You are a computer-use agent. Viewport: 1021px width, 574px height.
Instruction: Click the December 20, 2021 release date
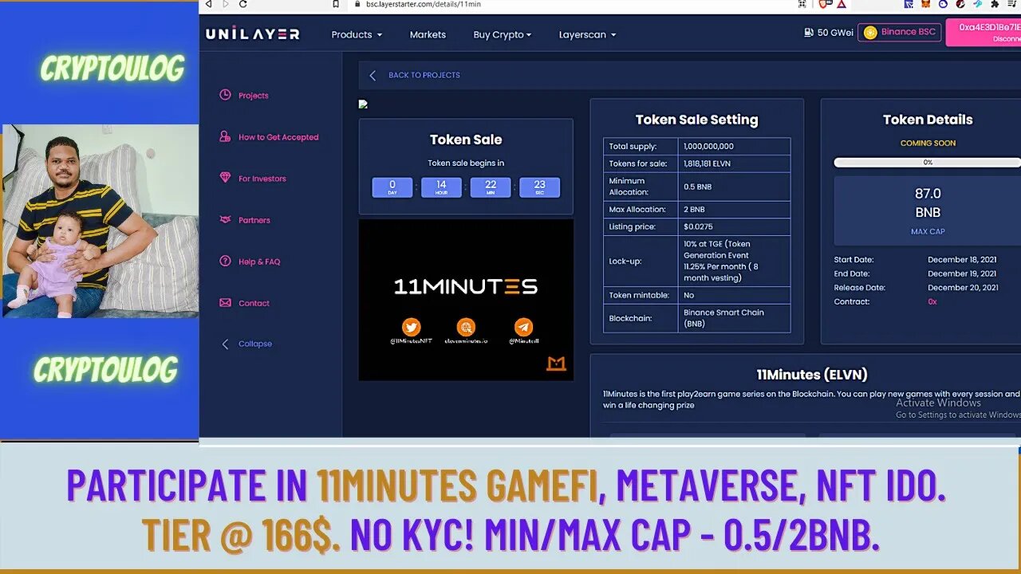pos(963,288)
